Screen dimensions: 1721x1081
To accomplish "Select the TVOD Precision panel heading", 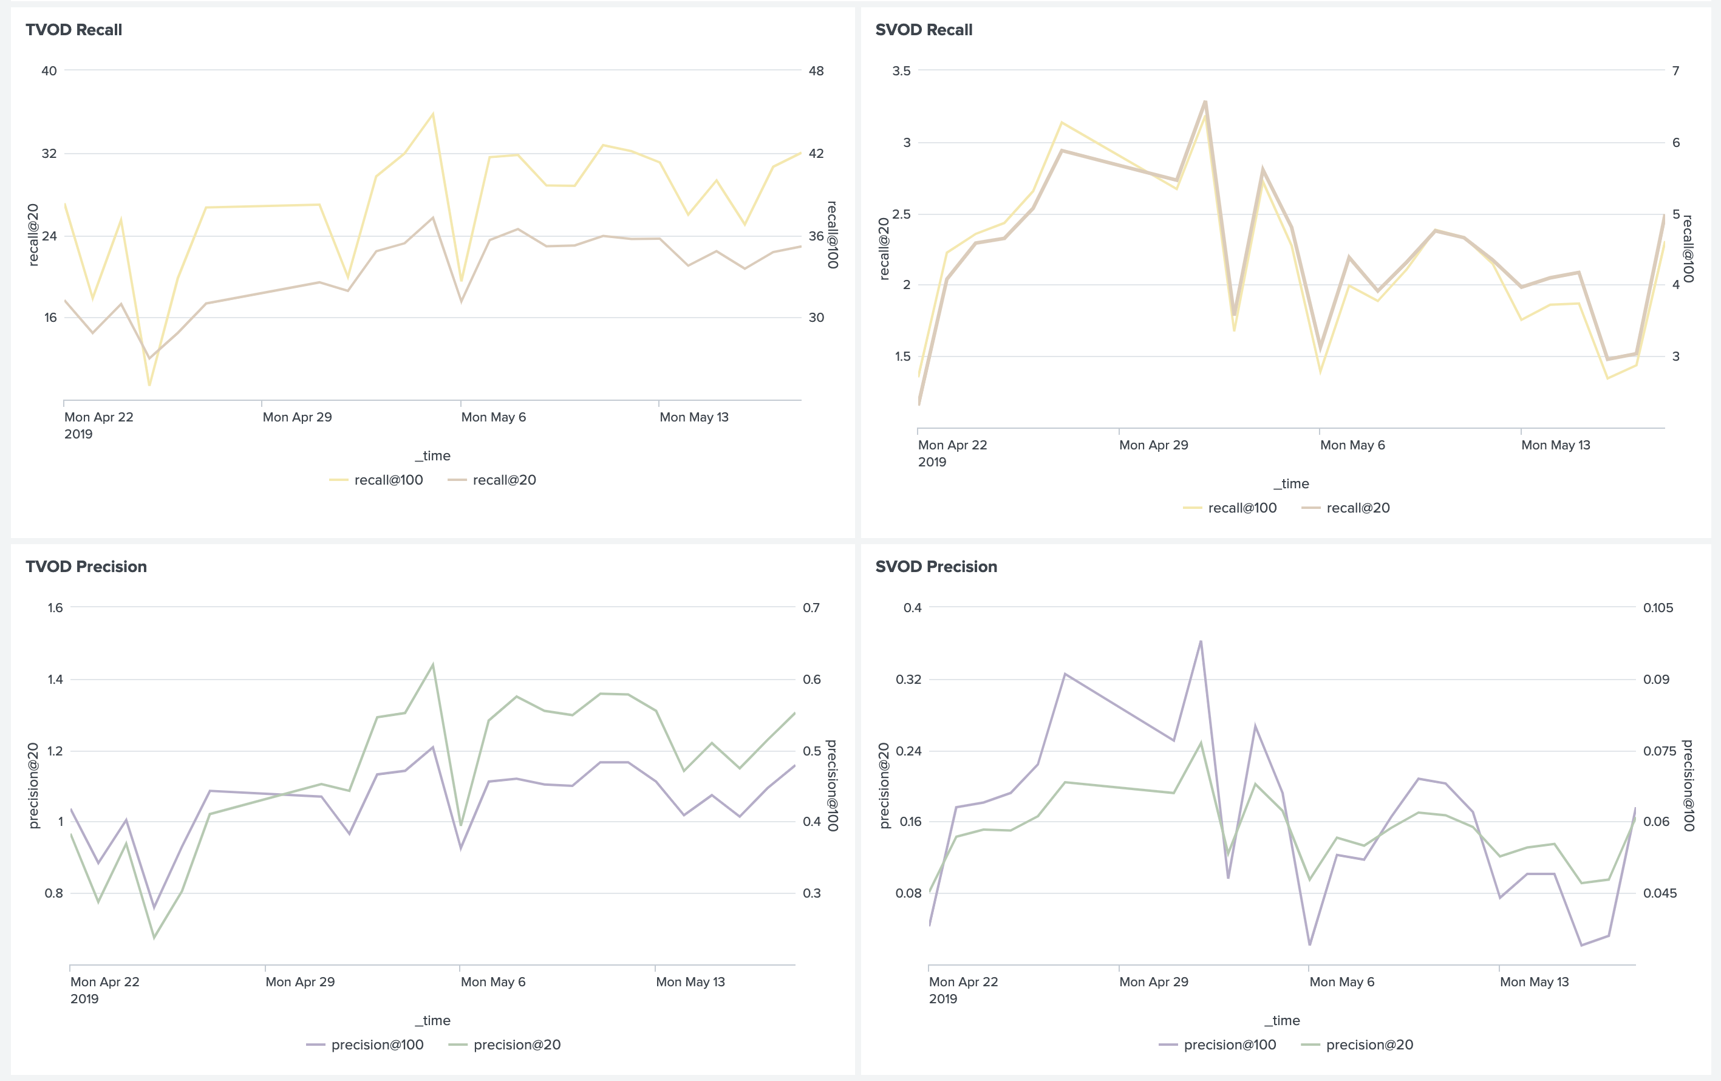I will click(86, 566).
